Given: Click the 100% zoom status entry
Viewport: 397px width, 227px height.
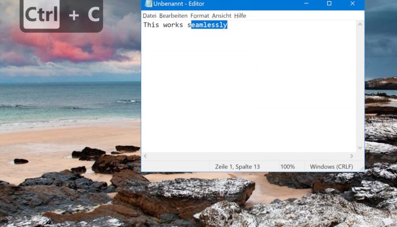Looking at the screenshot, I should click(x=288, y=167).
